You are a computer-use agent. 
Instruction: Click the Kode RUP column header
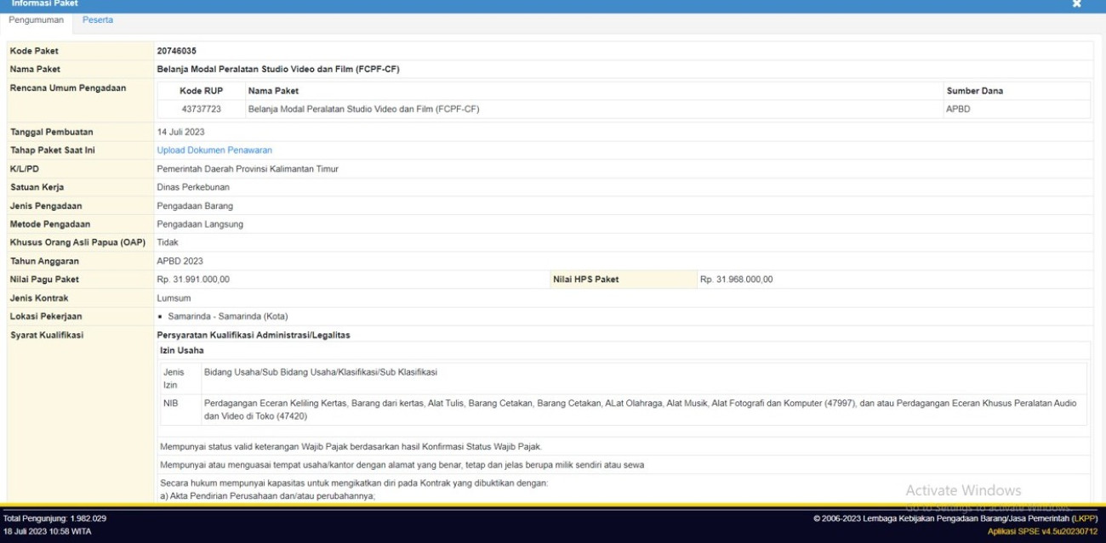[x=201, y=91]
